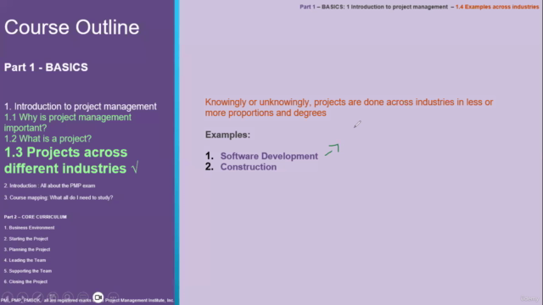Viewport: 543px width, 305px height.
Task: Click '2. Introduction : All about the PMP exam'
Action: click(49, 186)
